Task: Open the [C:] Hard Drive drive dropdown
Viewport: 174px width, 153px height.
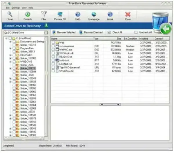Action: [x=46, y=33]
